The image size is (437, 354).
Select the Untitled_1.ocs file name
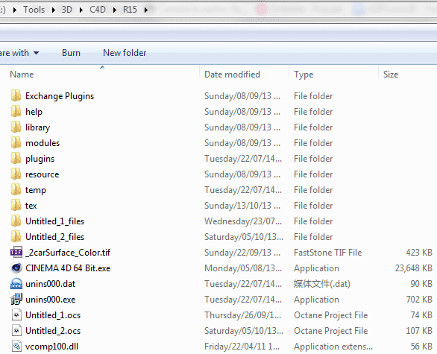click(53, 315)
